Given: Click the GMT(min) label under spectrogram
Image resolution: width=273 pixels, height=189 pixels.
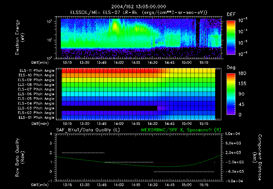Looking at the screenshot, I should [40, 62].
